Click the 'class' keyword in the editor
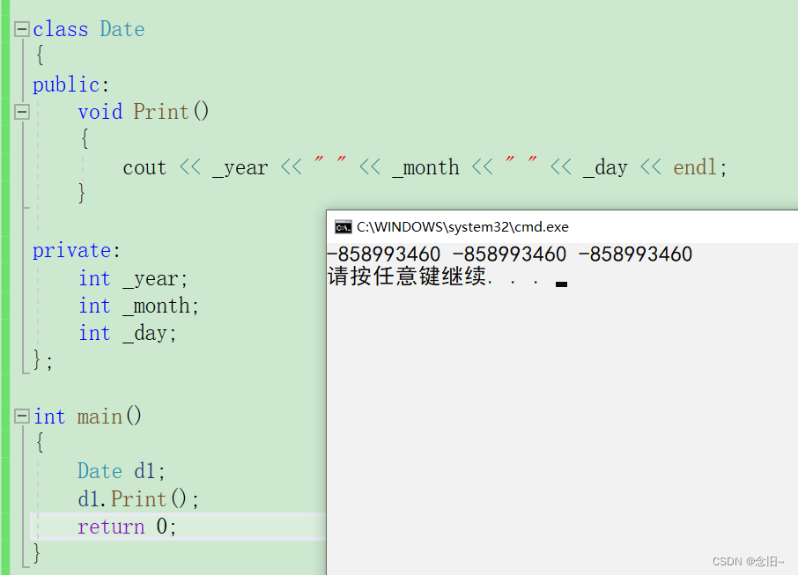Viewport: 798px width, 575px height. (x=61, y=29)
